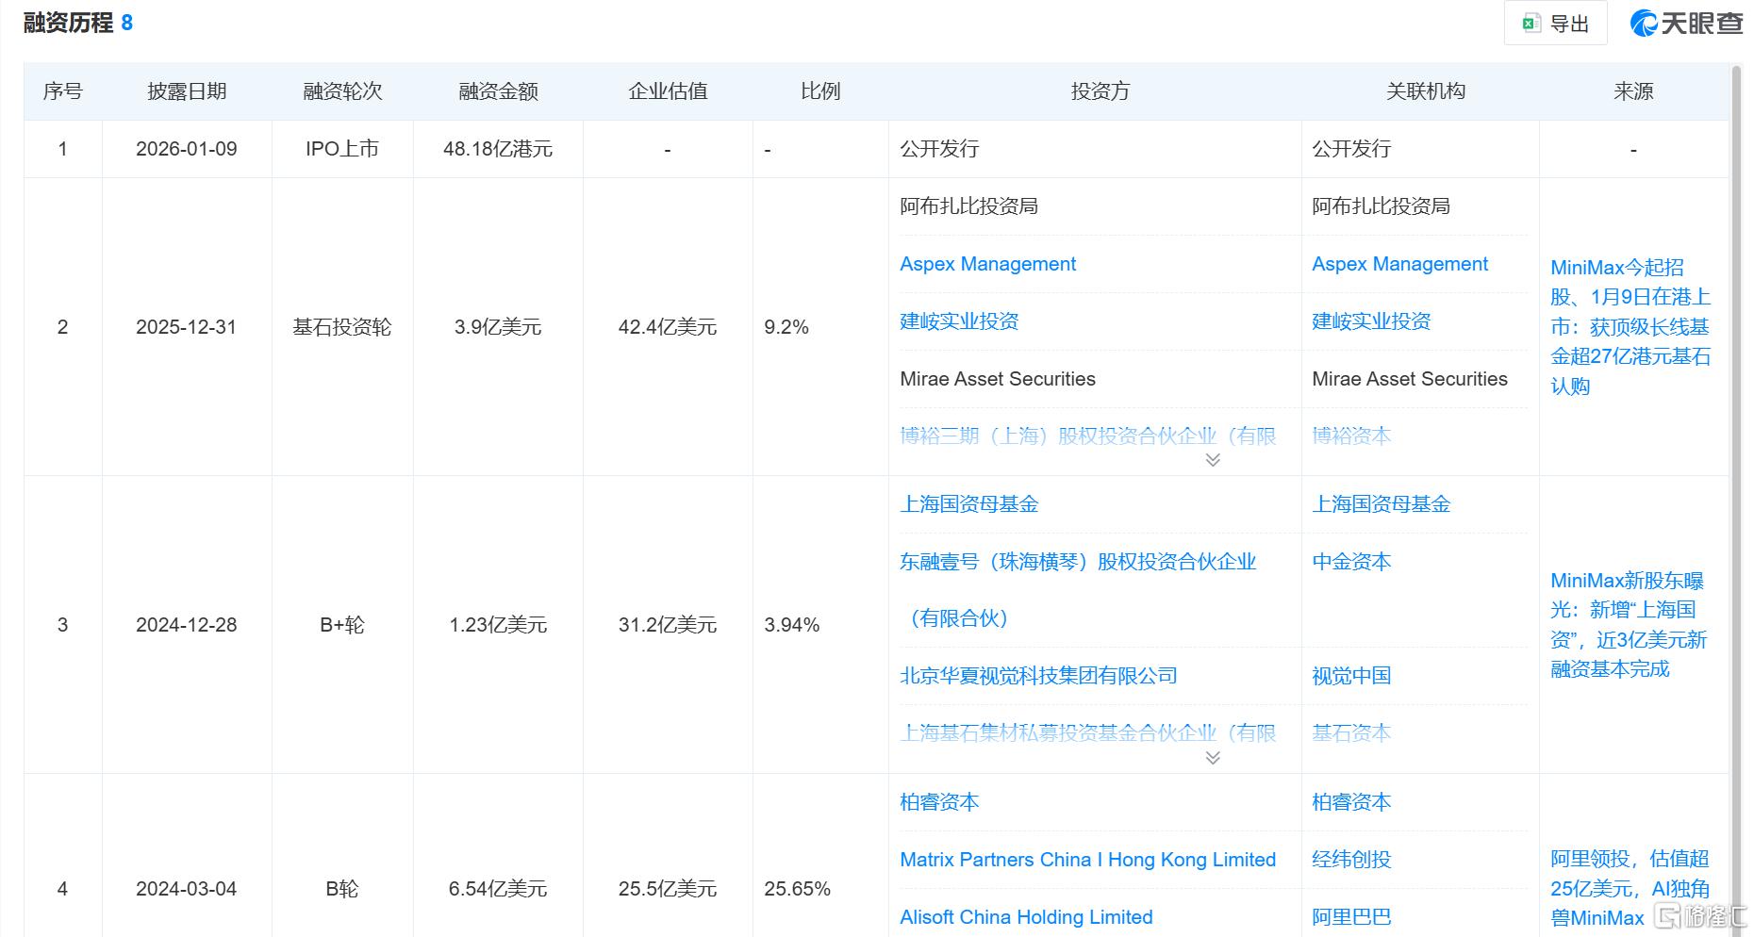Viewport: 1754px width, 937px height.
Task: Select the 31.2亿美元 valuation cell
Action: [668, 625]
